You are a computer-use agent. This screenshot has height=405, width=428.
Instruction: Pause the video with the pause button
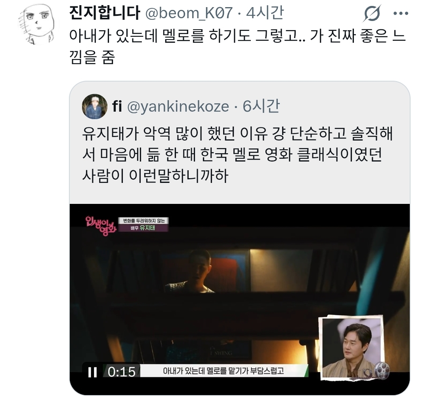point(92,372)
